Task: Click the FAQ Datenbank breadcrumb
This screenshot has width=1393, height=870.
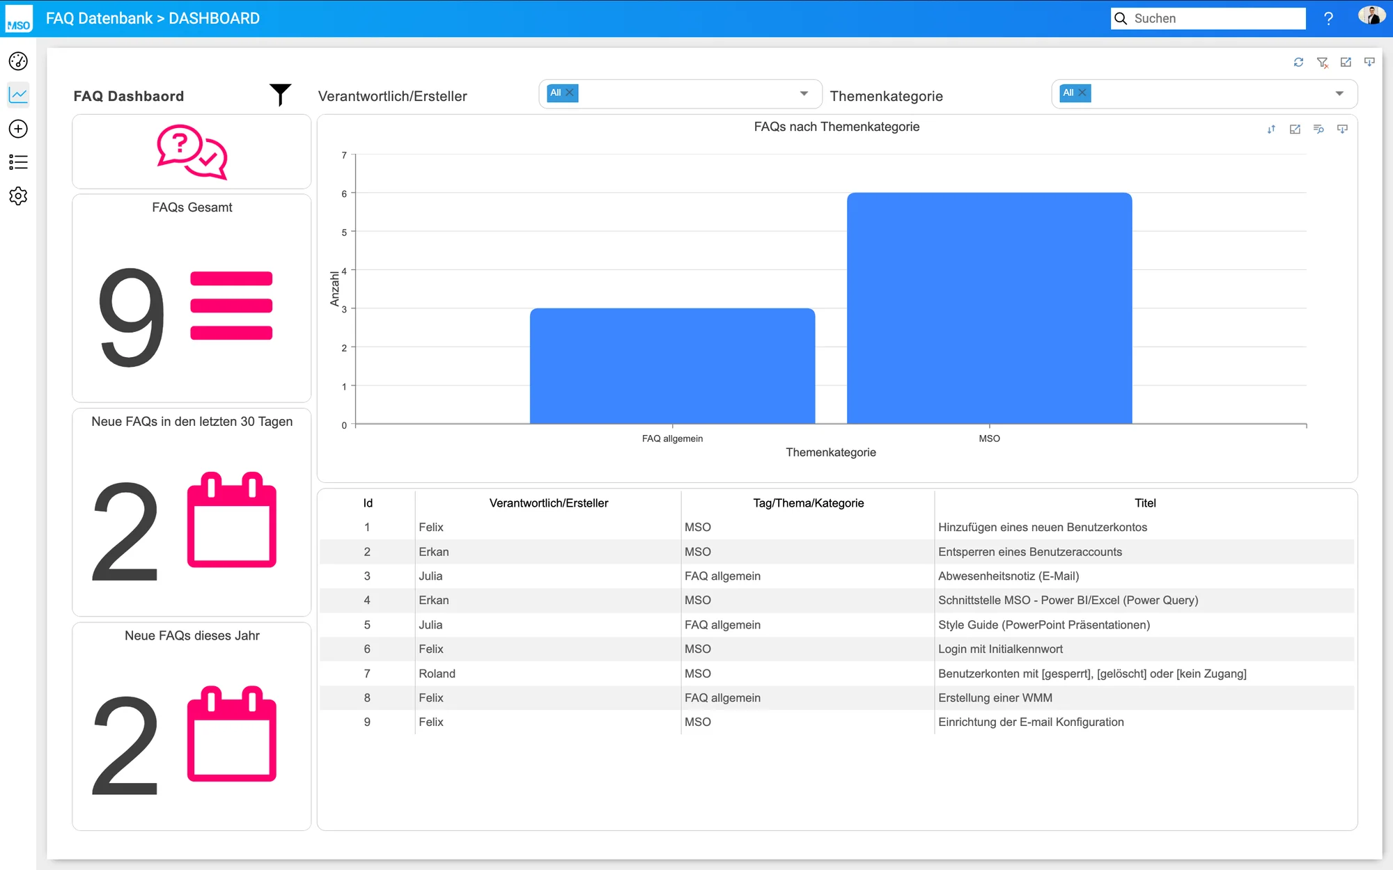Action: point(99,19)
